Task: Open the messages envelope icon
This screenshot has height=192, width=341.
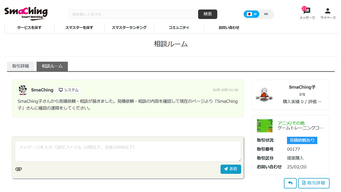Action: click(307, 11)
